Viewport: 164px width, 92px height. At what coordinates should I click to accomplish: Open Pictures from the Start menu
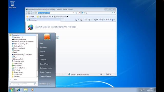click(x=42, y=51)
